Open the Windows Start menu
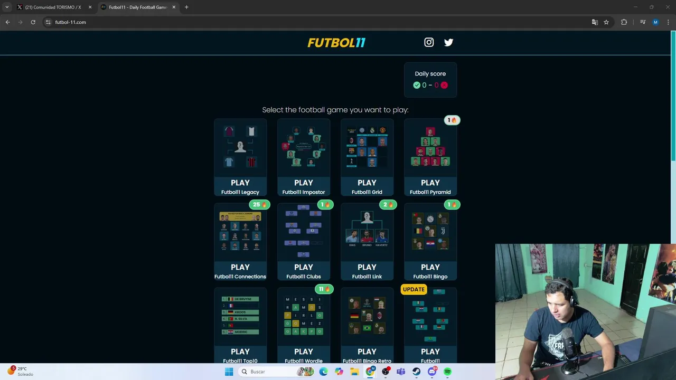The image size is (676, 380). (x=229, y=372)
